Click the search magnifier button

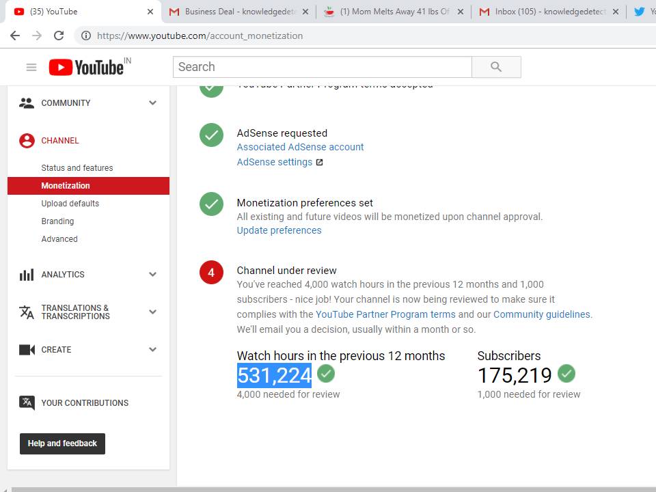(496, 67)
